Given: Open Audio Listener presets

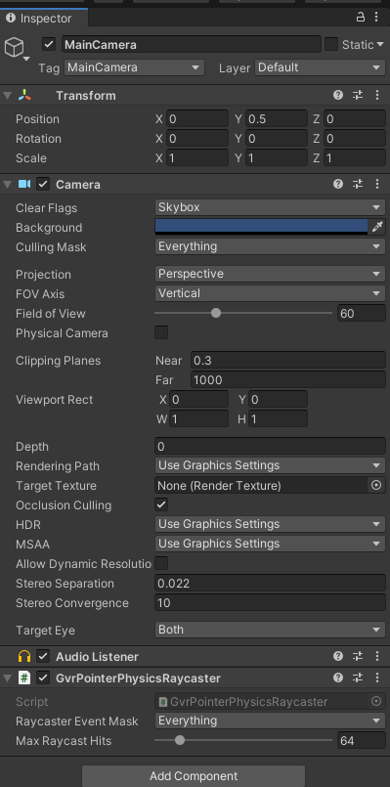Looking at the screenshot, I should tap(358, 656).
